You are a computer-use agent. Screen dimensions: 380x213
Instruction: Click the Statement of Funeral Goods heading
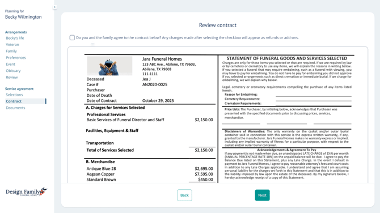tap(286, 58)
